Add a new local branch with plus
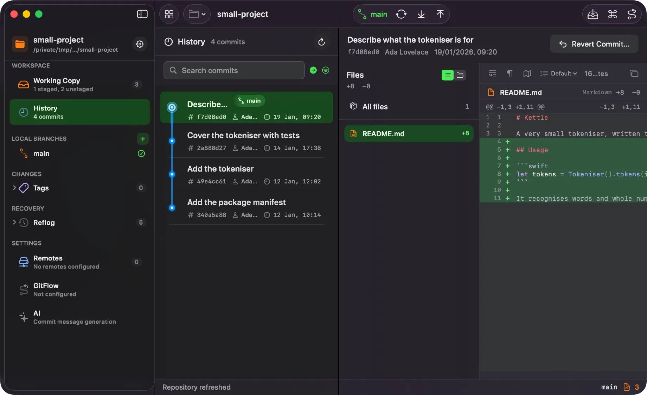The image size is (647, 395). (x=142, y=139)
